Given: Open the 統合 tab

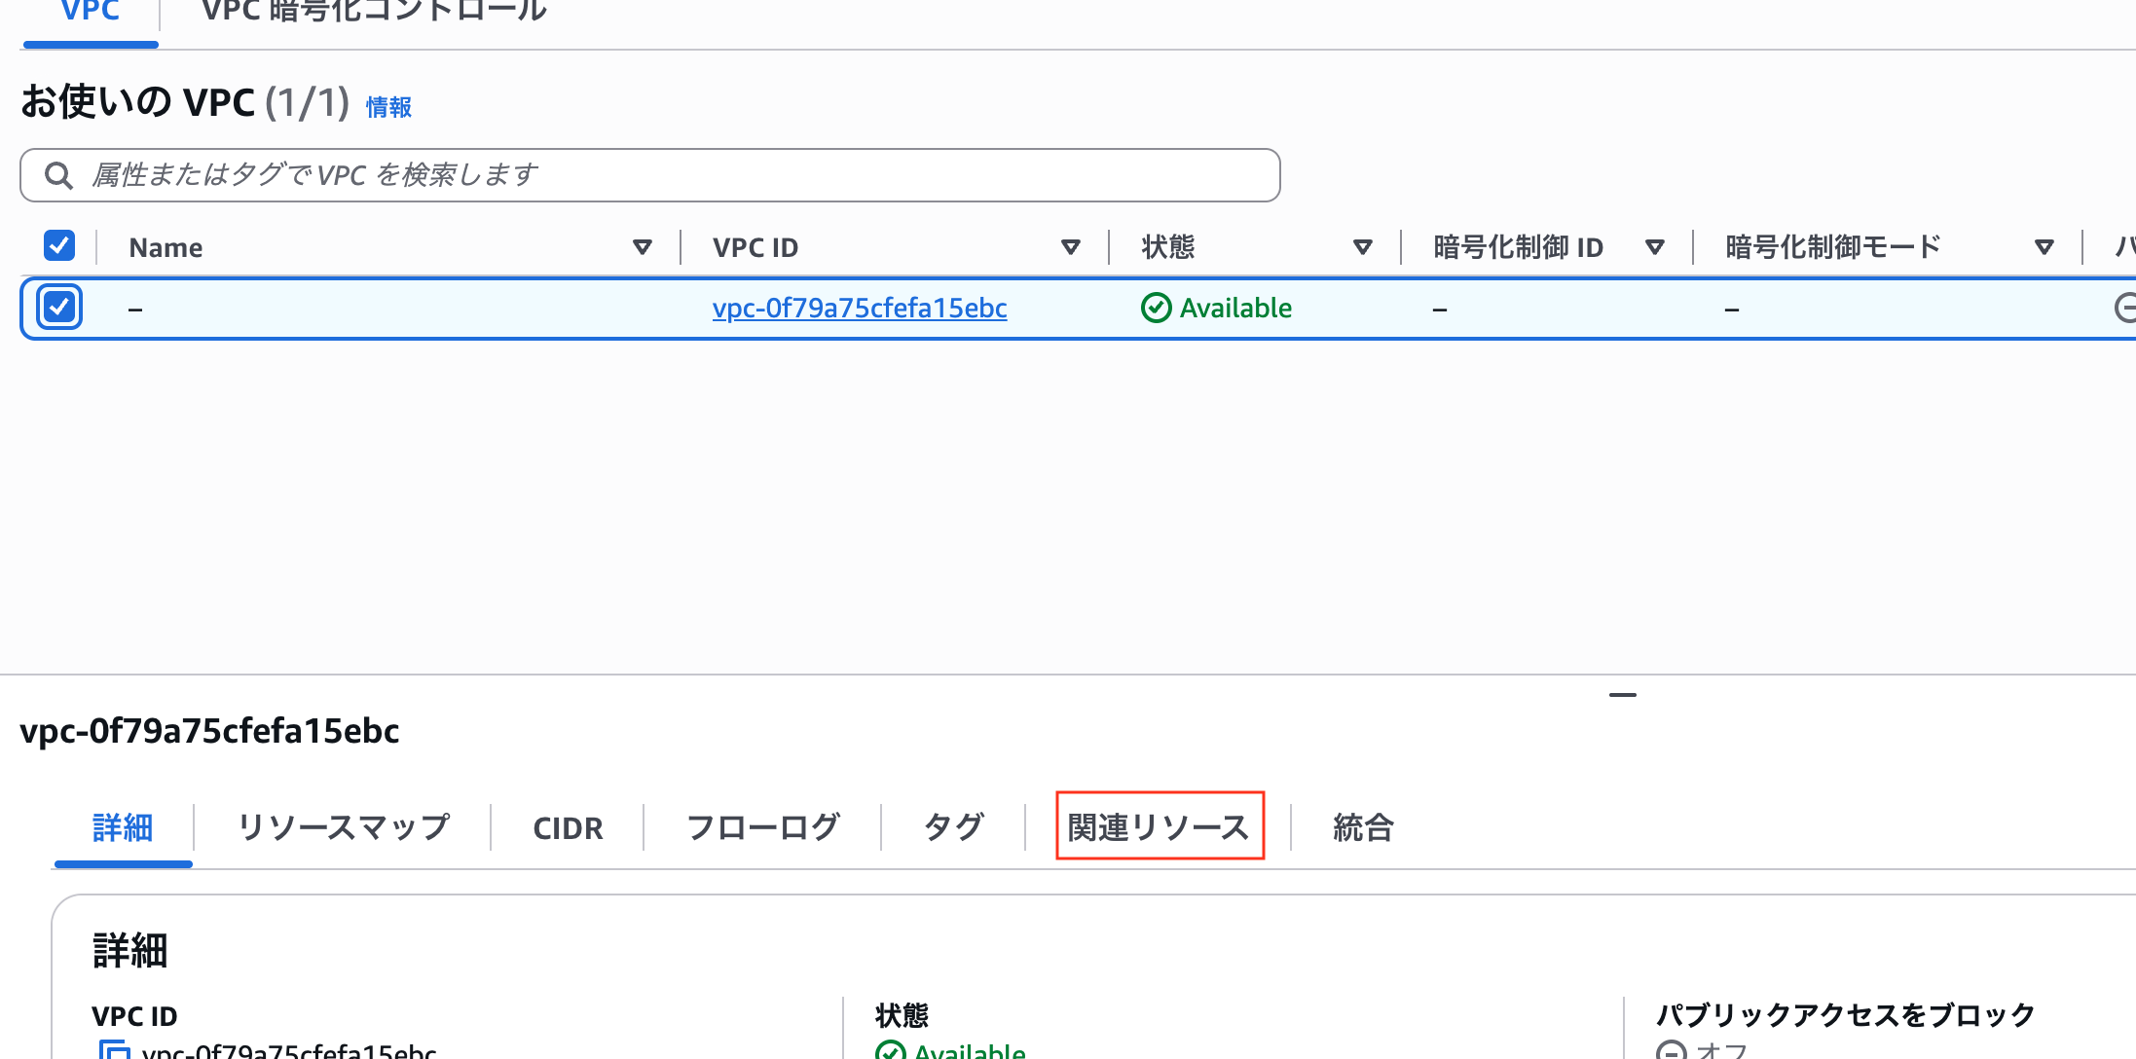Looking at the screenshot, I should [x=1363, y=828].
